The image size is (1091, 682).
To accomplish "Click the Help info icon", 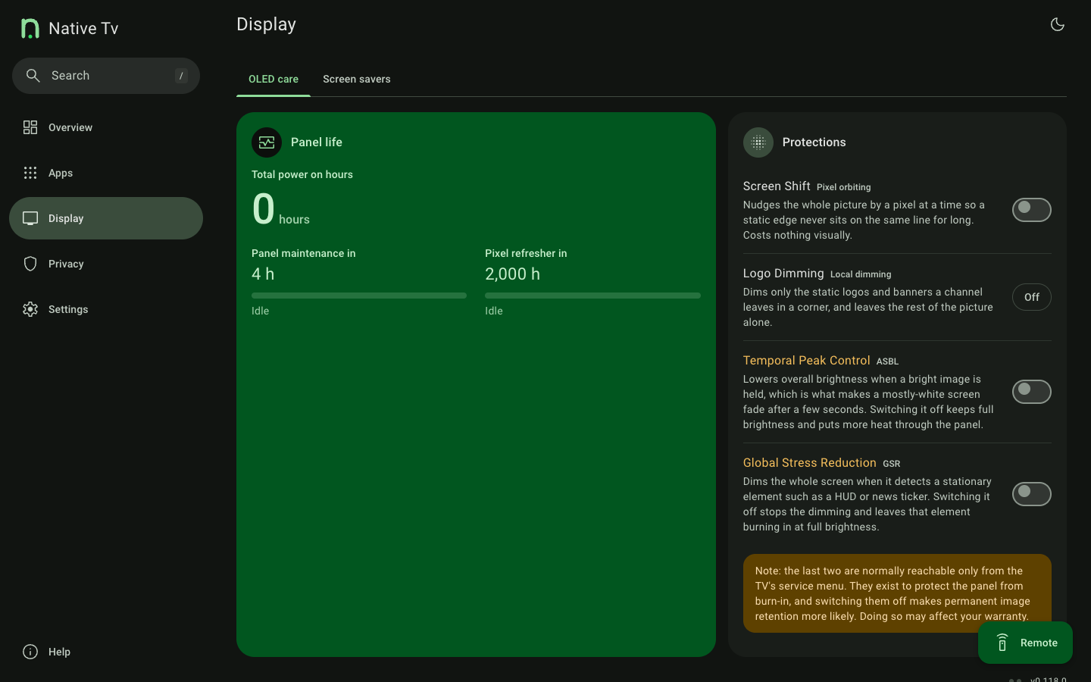I will (30, 652).
